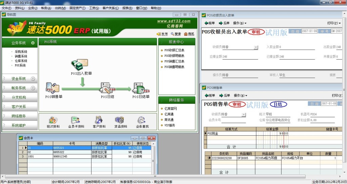The width and height of the screenshot is (347, 184).
Task: Select 采购系统 in sidebar
Action: click(x=21, y=52)
